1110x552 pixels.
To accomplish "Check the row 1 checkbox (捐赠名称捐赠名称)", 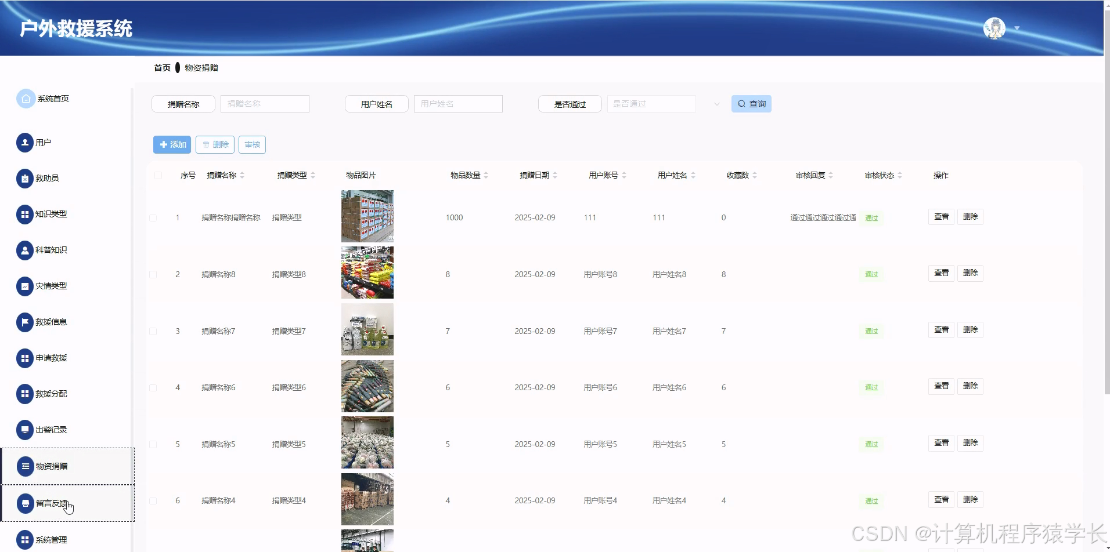I will pos(153,218).
